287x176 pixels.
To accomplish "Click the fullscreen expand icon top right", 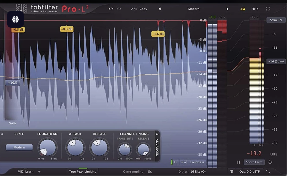I will 268,9.
